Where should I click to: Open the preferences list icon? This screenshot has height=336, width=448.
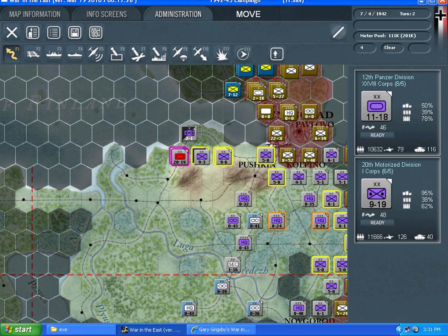[x=53, y=32]
